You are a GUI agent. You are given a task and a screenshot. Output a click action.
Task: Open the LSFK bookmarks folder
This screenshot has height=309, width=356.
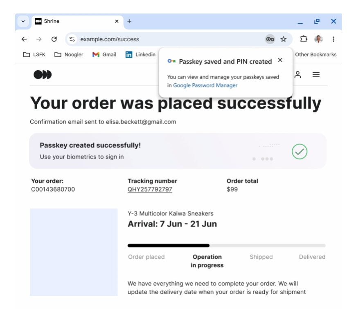34,55
